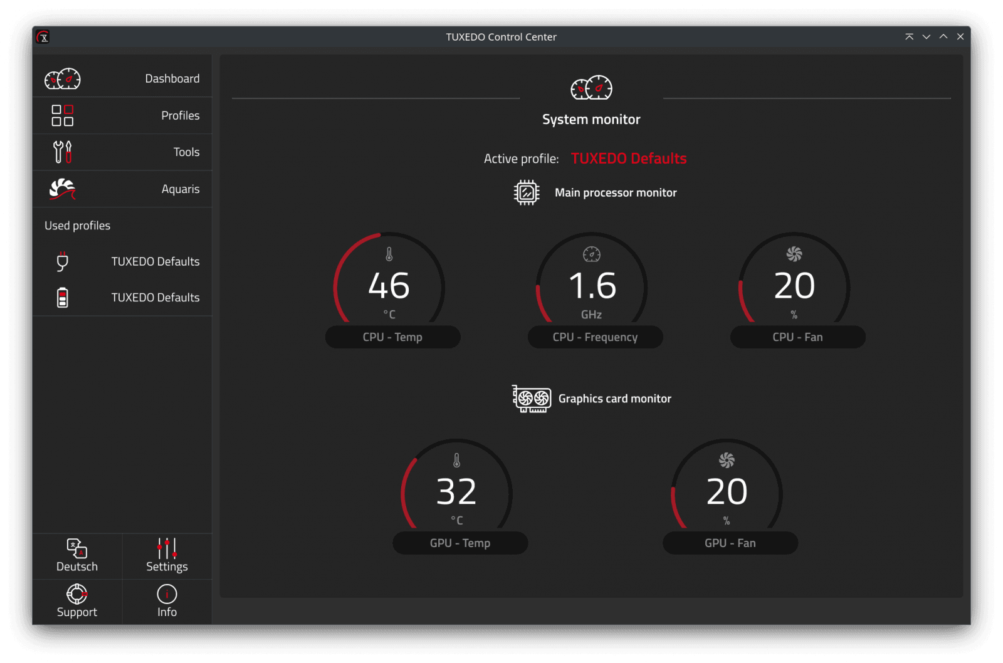The width and height of the screenshot is (1003, 663).
Task: Click the red TUXEDO Defaults active profile link
Action: pyautogui.click(x=629, y=159)
